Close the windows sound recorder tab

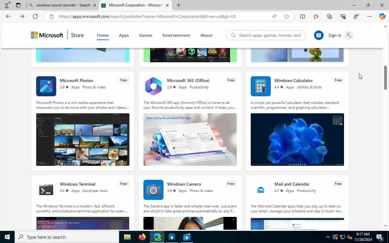[95, 5]
